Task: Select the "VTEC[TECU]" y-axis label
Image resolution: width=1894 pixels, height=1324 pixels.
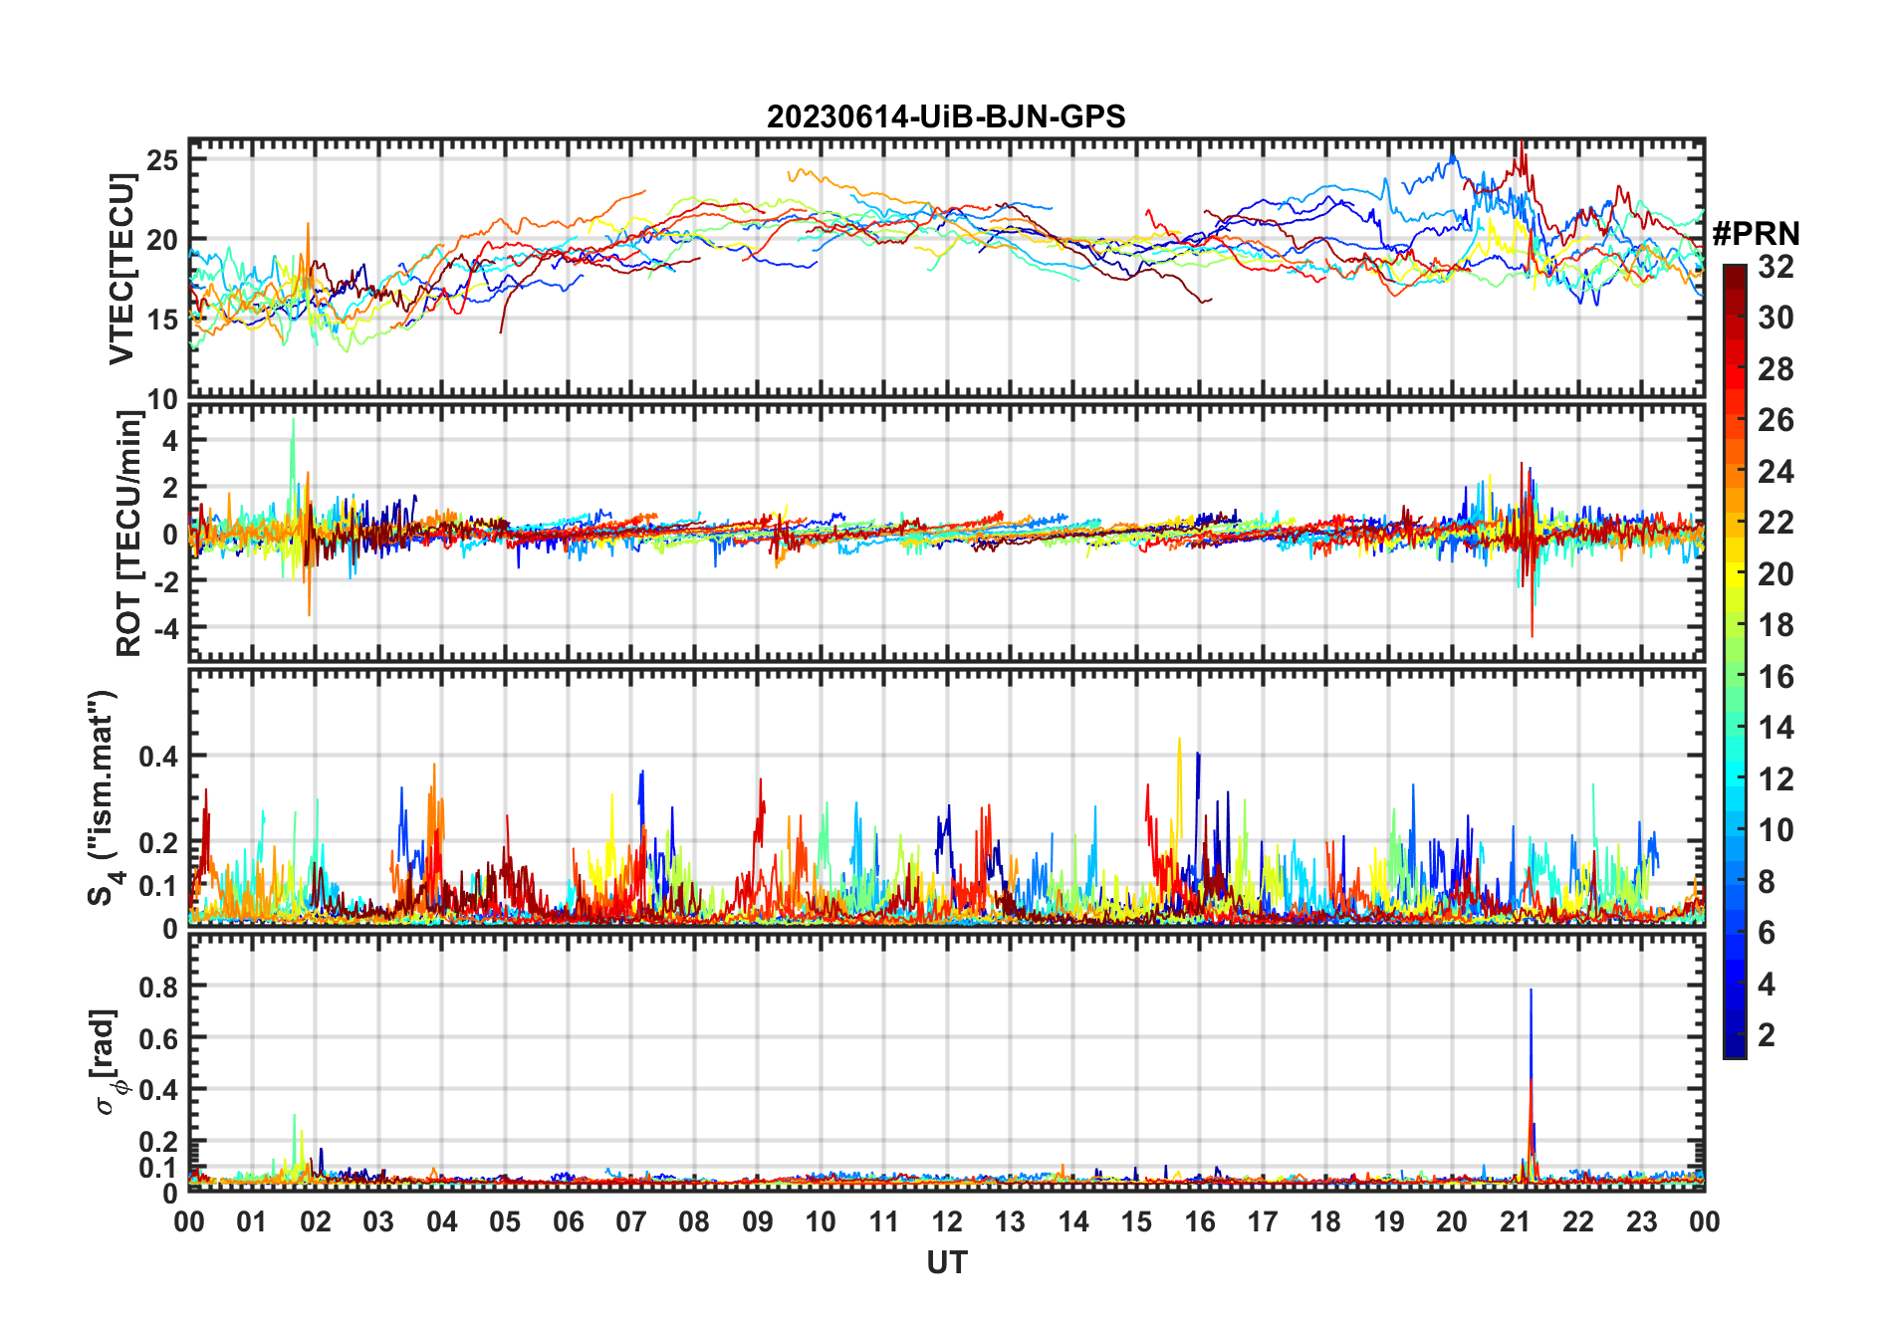Action: (x=122, y=269)
